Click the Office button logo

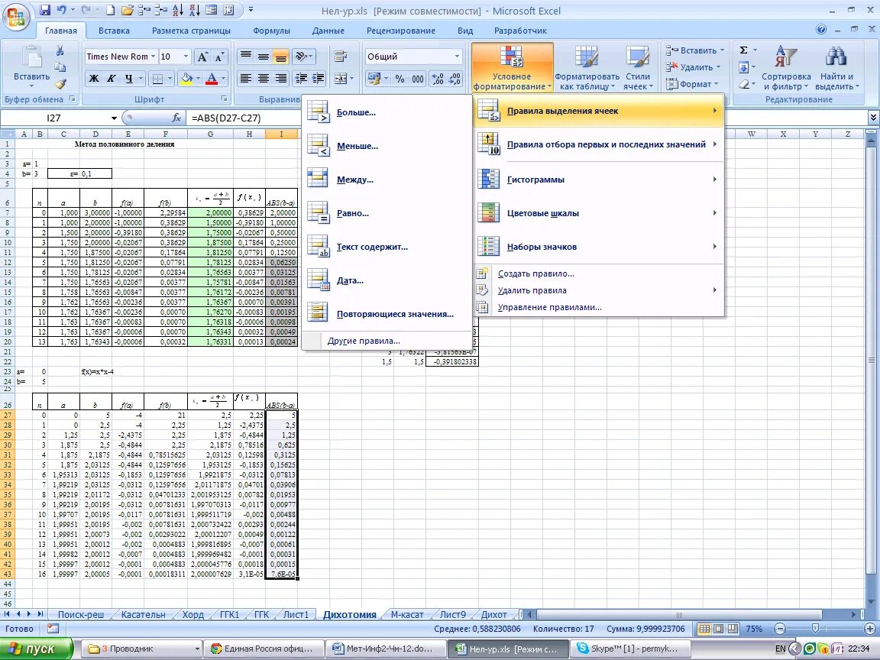pyautogui.click(x=17, y=17)
